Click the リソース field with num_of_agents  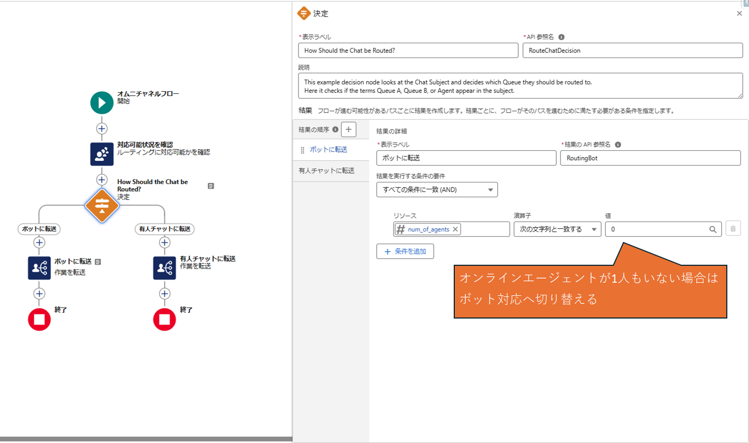pyautogui.click(x=452, y=229)
